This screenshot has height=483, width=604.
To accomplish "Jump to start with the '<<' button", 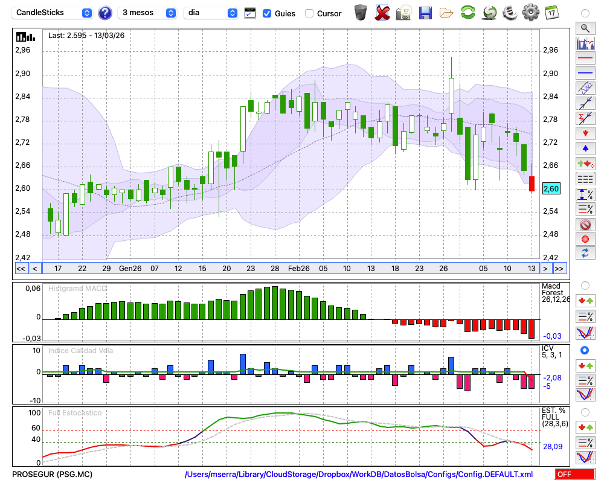I will [x=21, y=269].
